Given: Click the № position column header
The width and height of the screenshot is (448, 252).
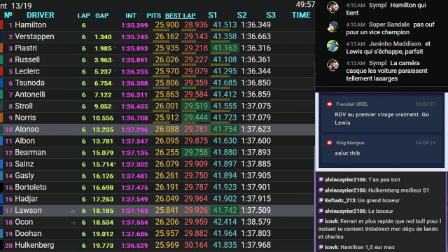Looking at the screenshot, I should (8, 15).
